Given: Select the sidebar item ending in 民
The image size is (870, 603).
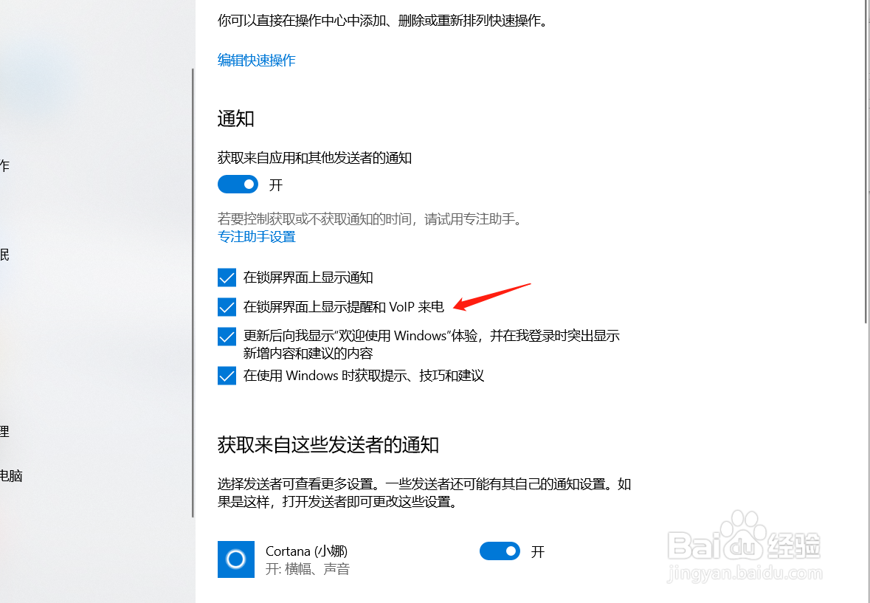Looking at the screenshot, I should click(x=4, y=255).
